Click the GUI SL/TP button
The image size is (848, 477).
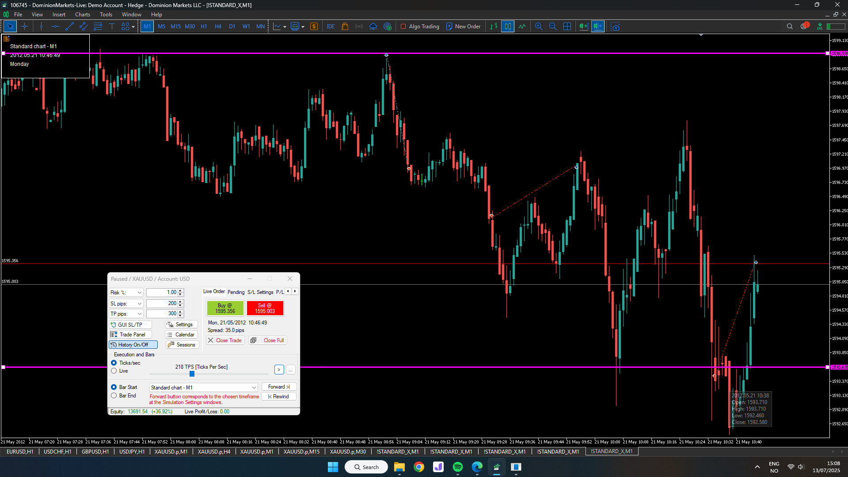click(130, 324)
